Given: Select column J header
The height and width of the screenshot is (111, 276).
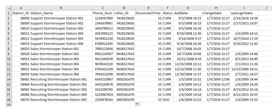Looking at the screenshot, I should (x=267, y=8).
